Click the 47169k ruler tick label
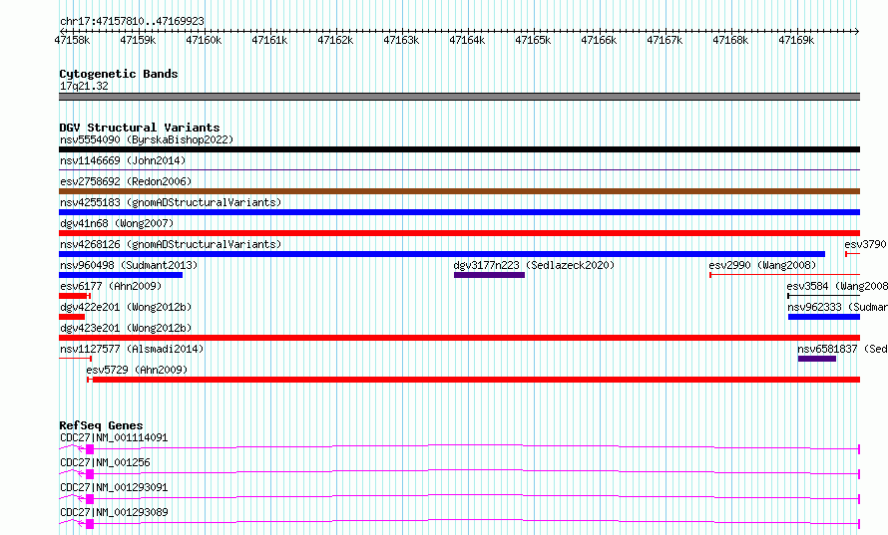Viewport: 888px width, 535px height. point(796,40)
